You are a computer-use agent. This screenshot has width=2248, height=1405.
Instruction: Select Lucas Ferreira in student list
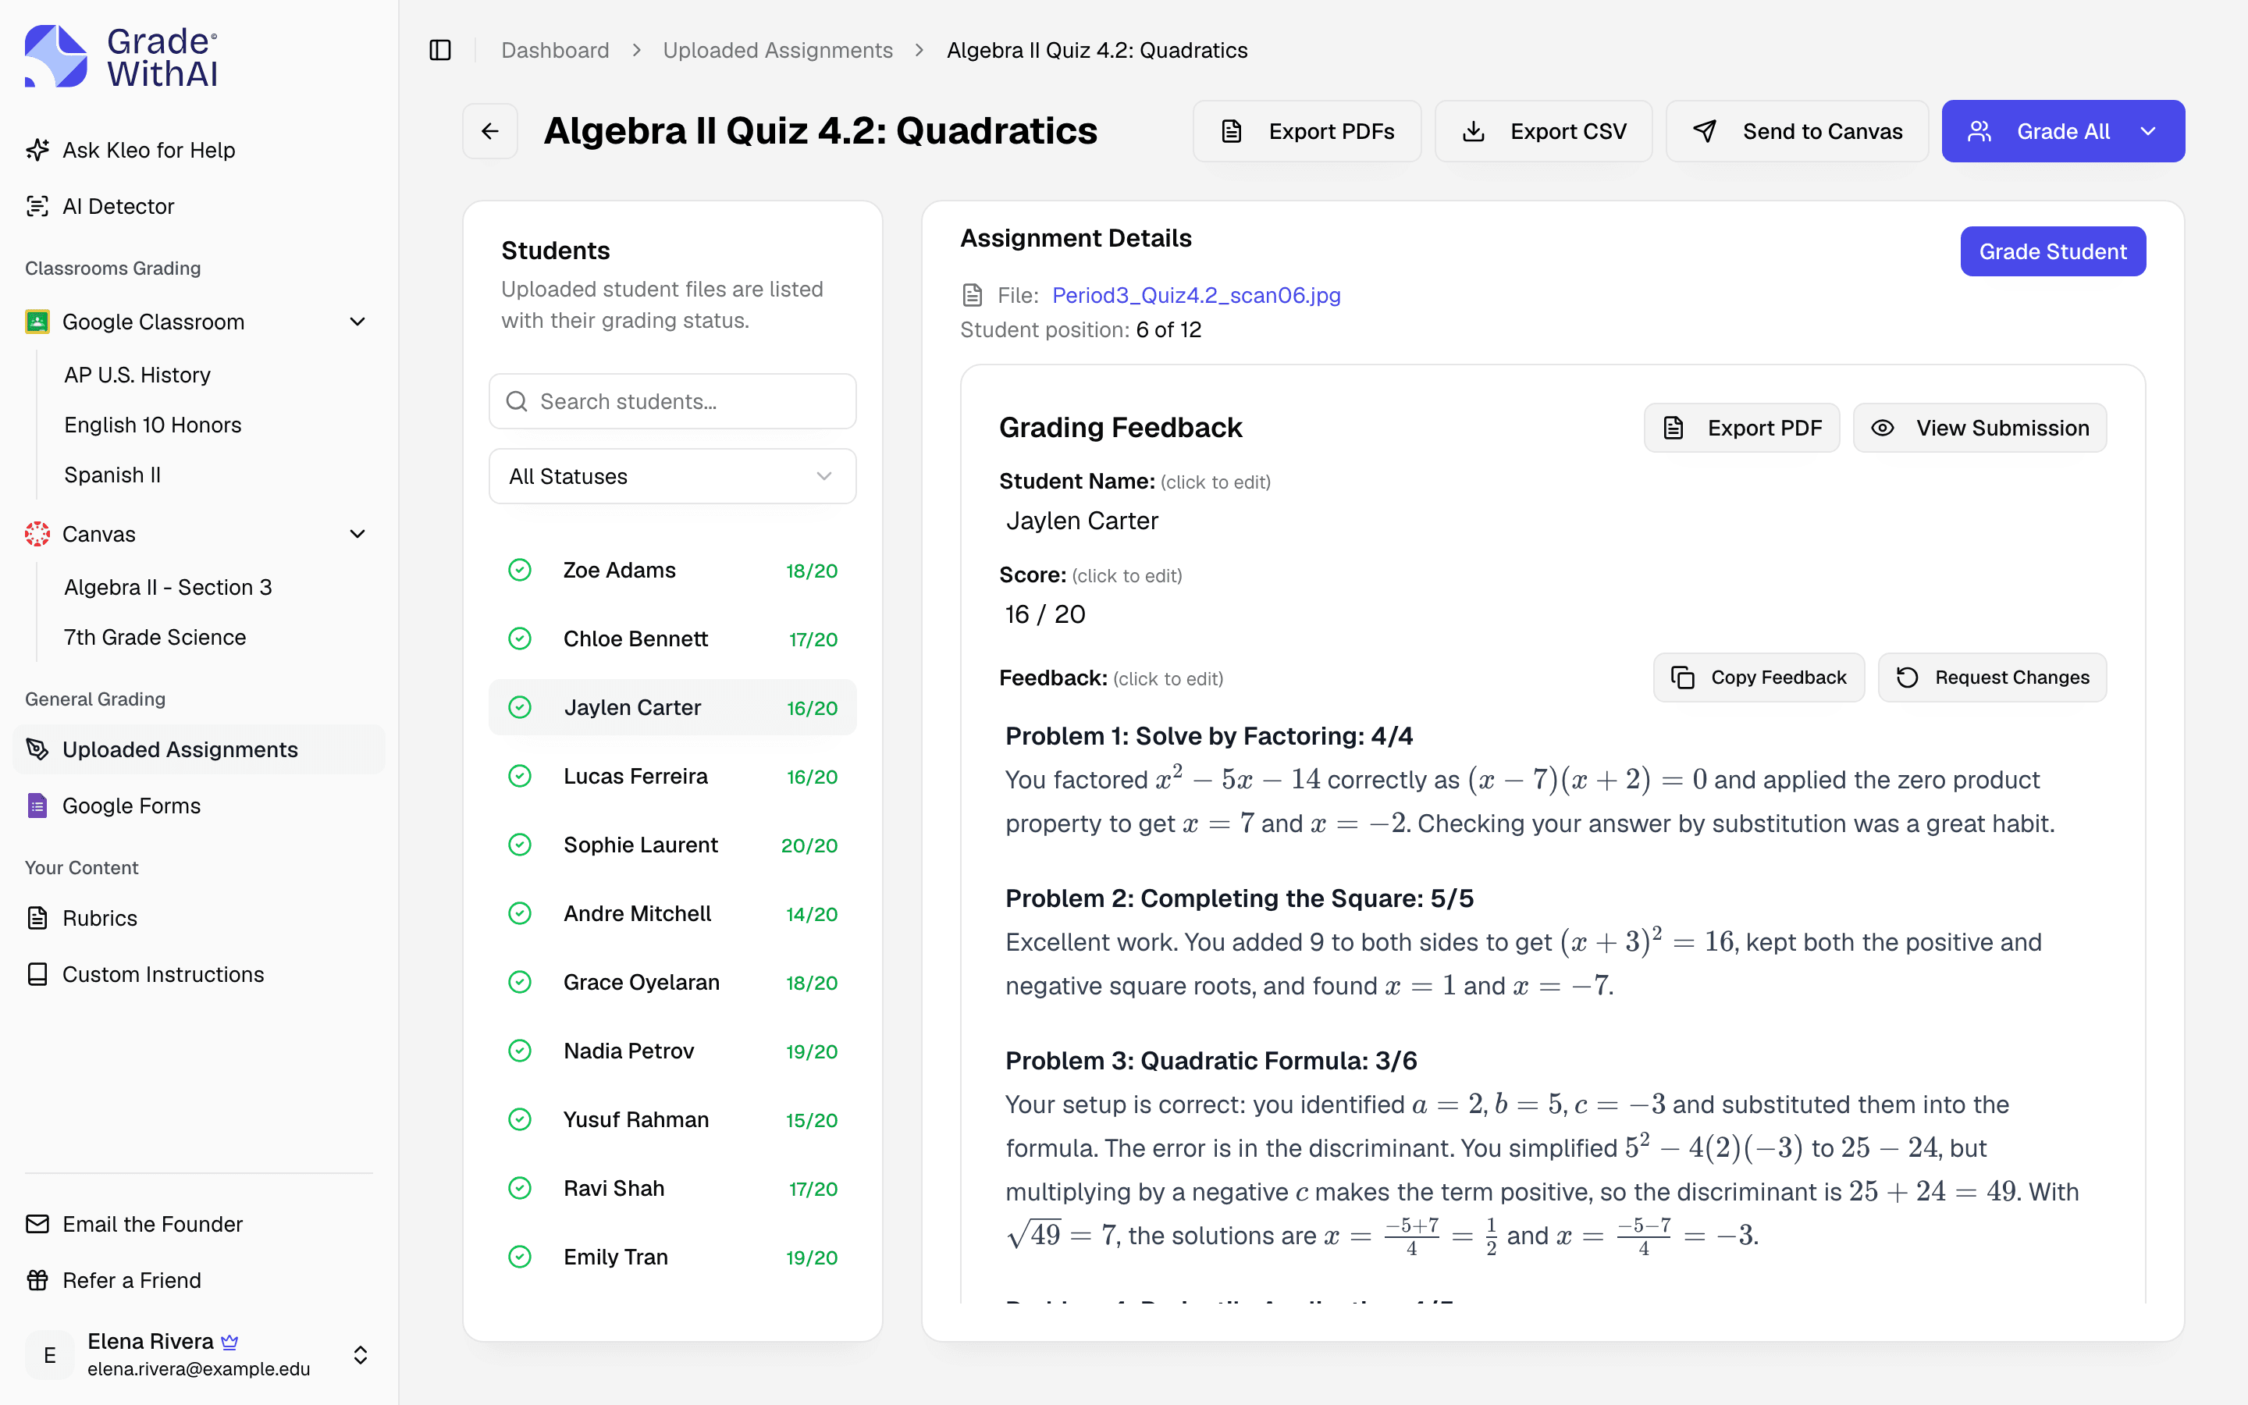click(673, 776)
